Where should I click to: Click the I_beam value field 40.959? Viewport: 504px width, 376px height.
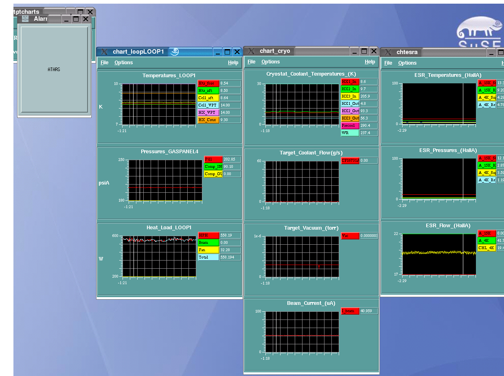tap(369, 311)
